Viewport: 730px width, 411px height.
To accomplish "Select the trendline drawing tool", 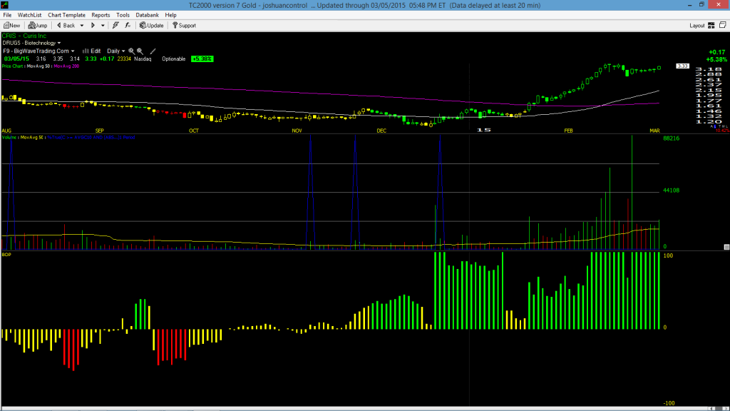I will click(x=153, y=51).
